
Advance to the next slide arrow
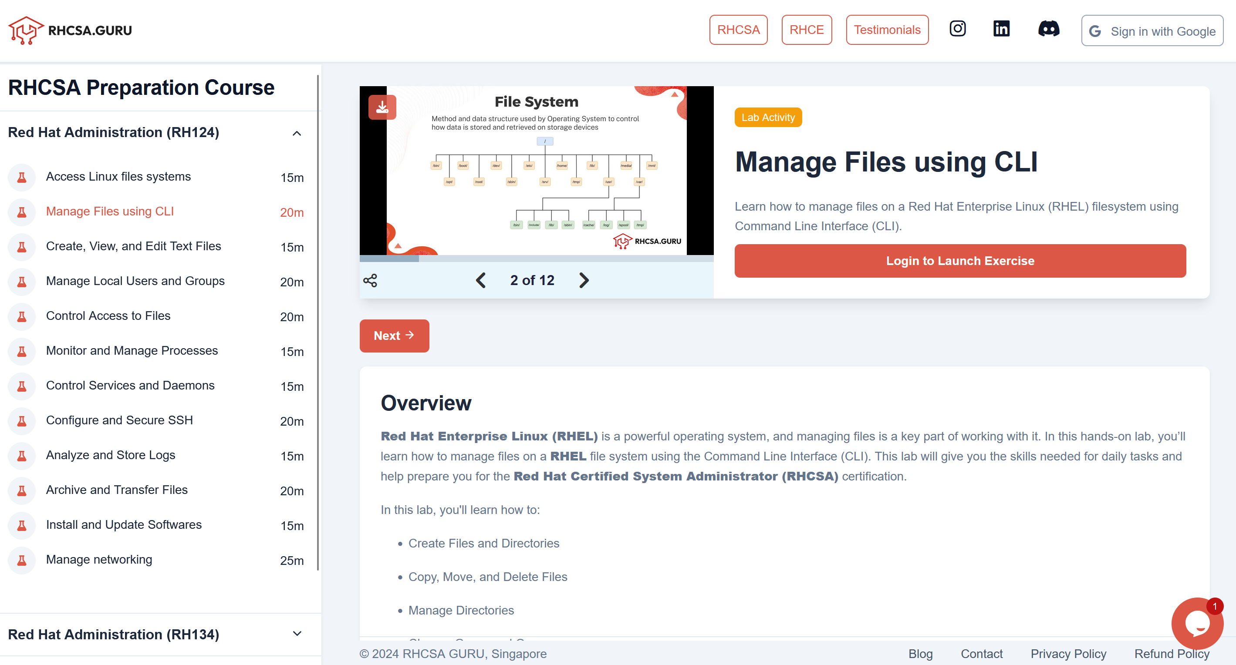point(584,280)
